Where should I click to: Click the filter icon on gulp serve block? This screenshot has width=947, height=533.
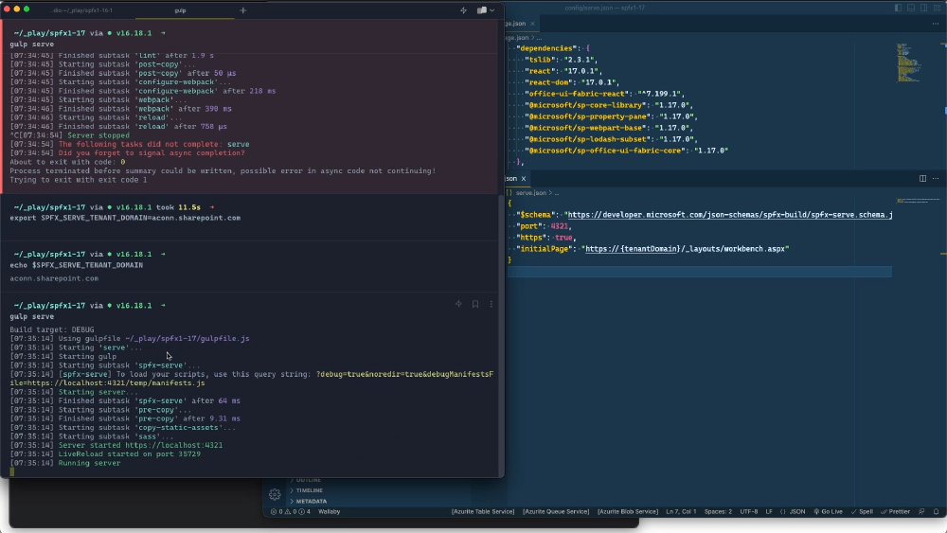[459, 304]
